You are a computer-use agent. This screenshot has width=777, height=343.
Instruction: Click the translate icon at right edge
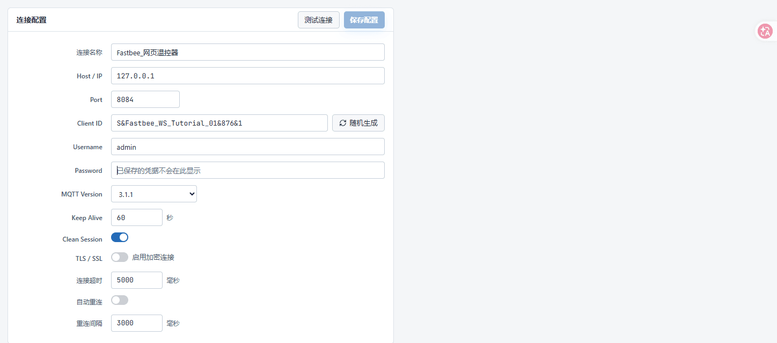765,31
